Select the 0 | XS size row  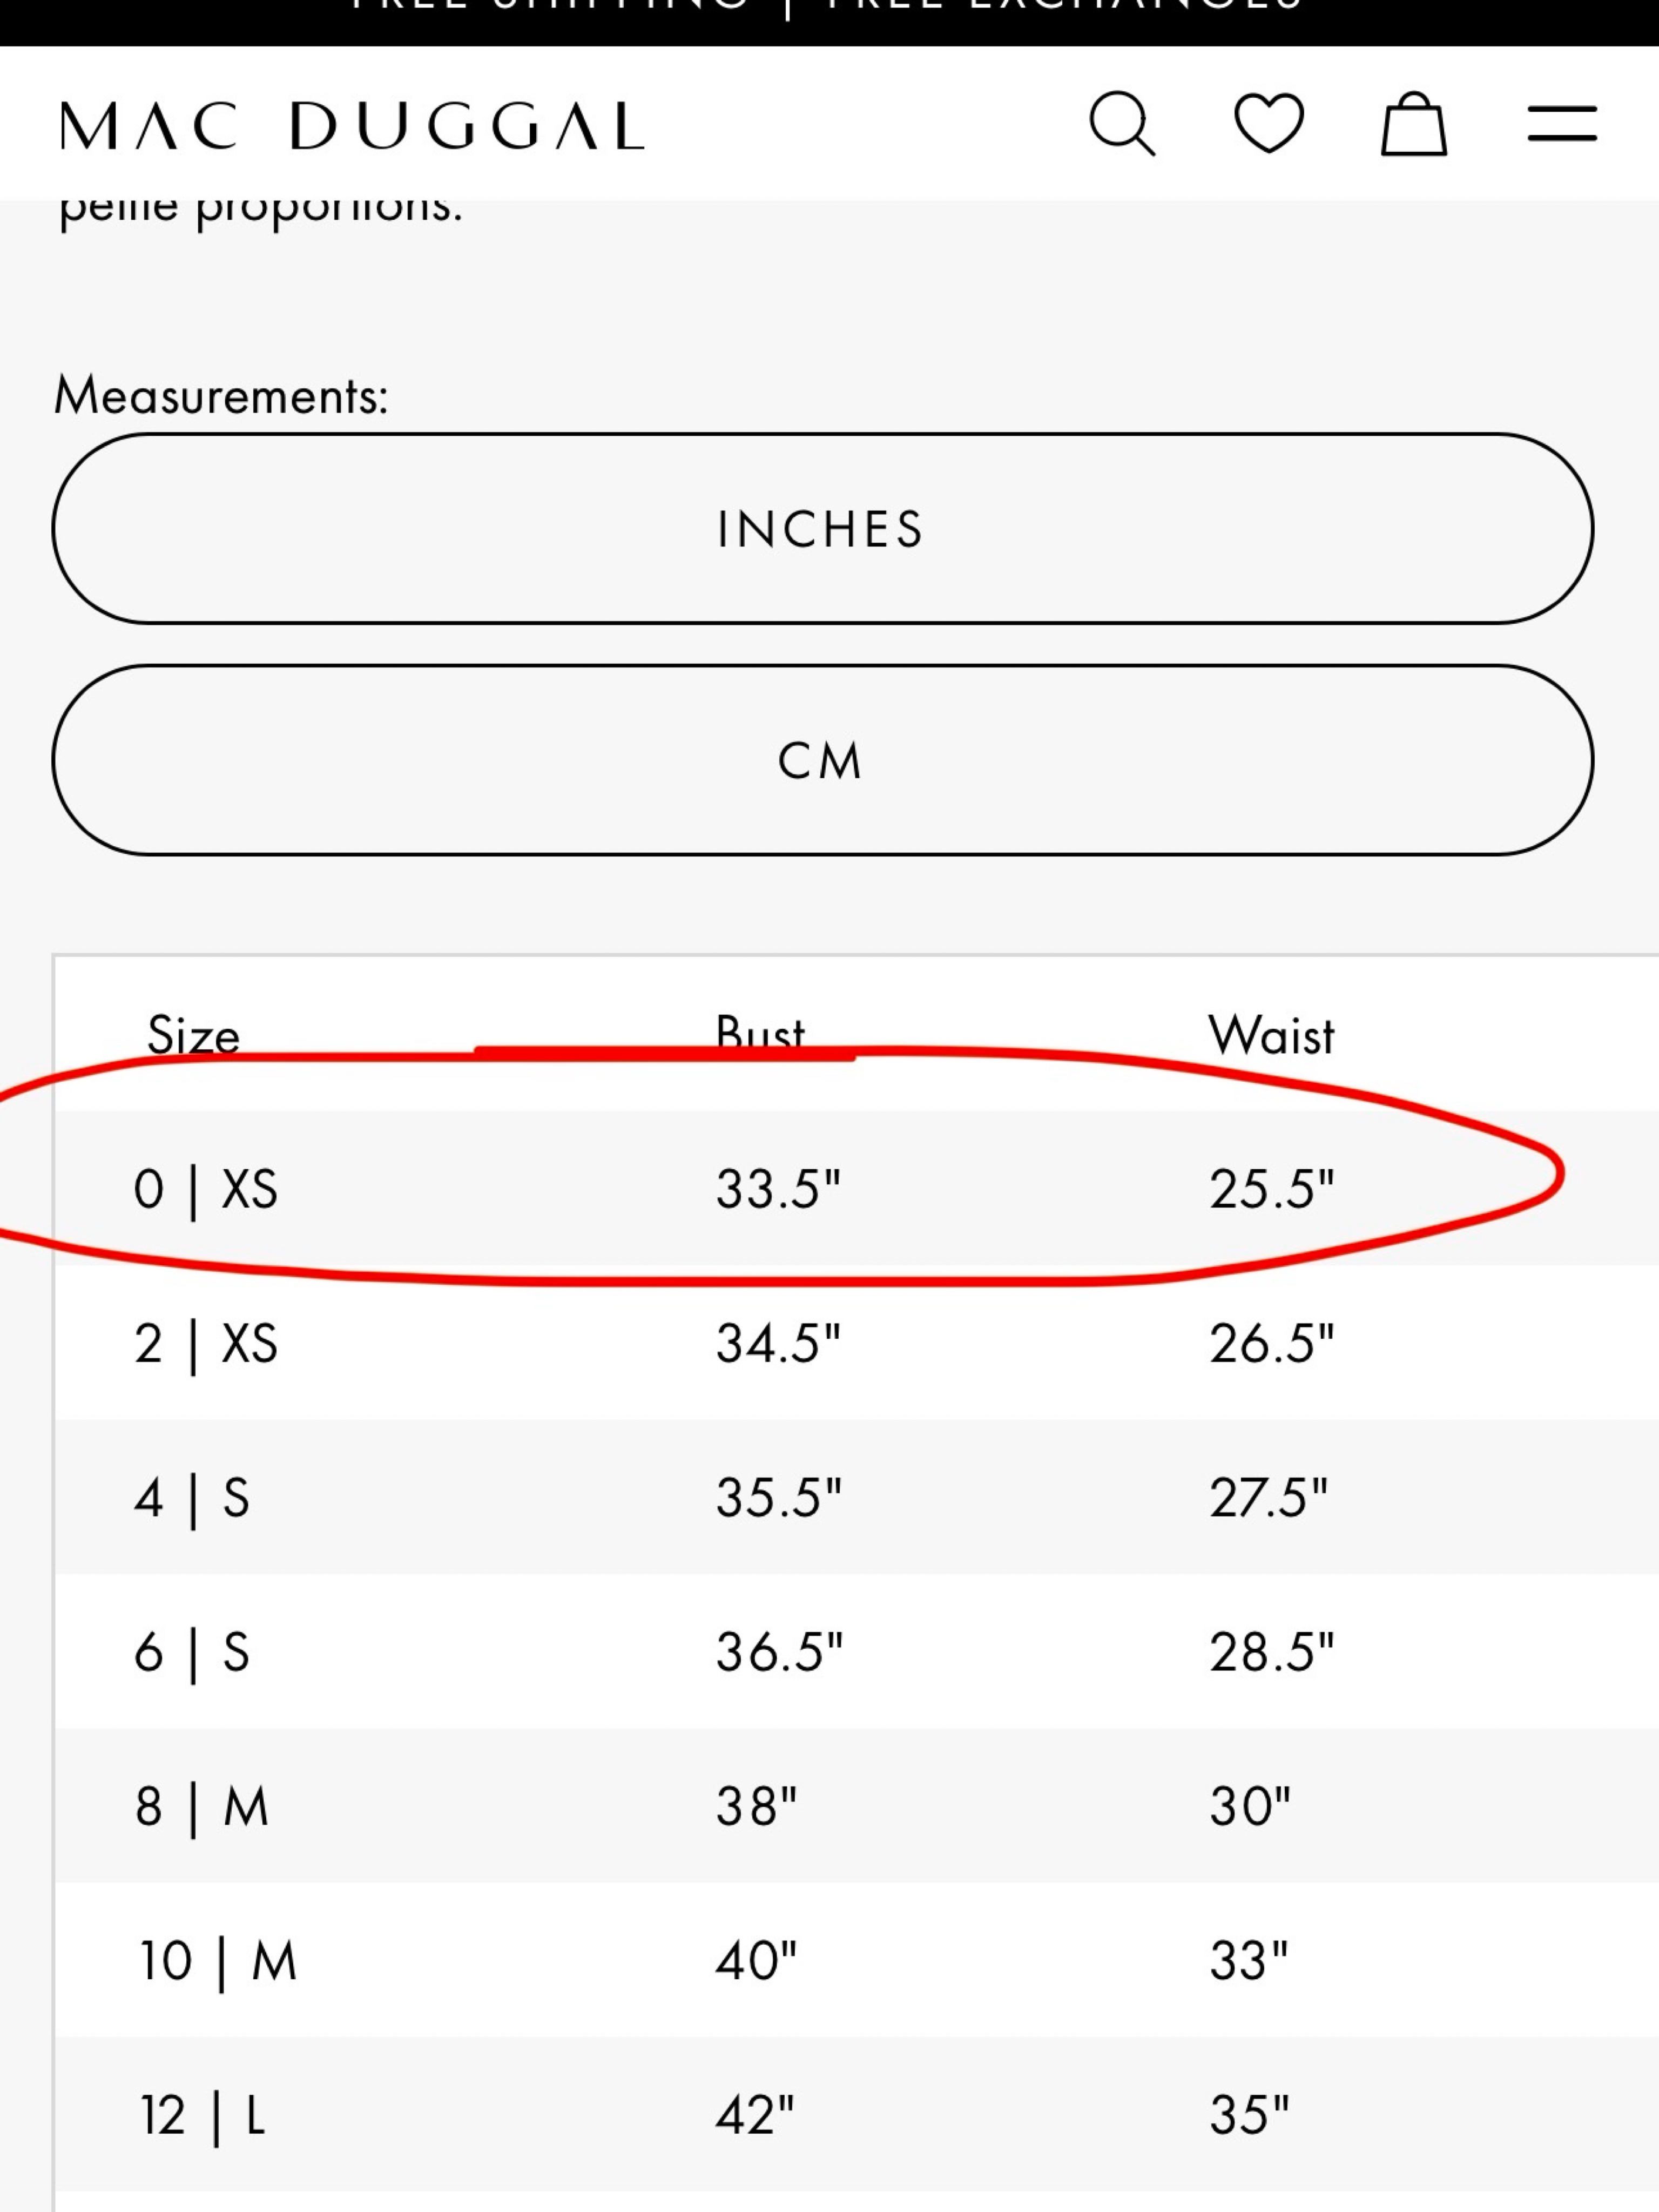coord(857,1188)
